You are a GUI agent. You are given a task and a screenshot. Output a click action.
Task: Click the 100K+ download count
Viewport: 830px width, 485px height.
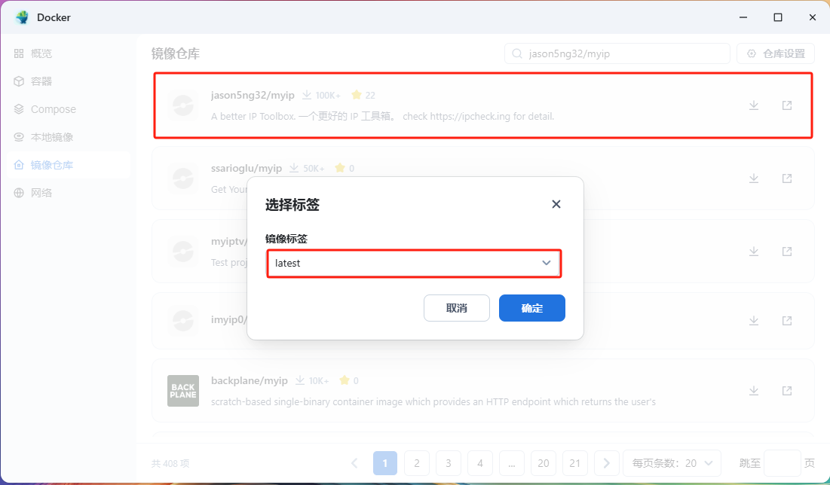pos(328,96)
